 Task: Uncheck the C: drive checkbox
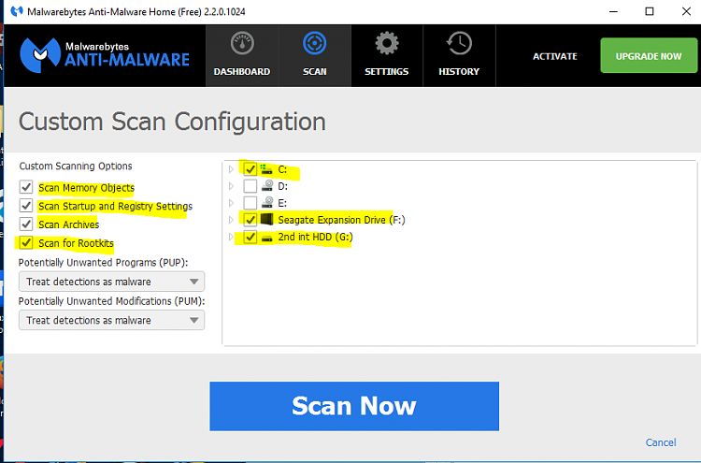tap(250, 169)
